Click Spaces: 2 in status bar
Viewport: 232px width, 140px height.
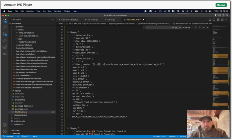[173, 136]
